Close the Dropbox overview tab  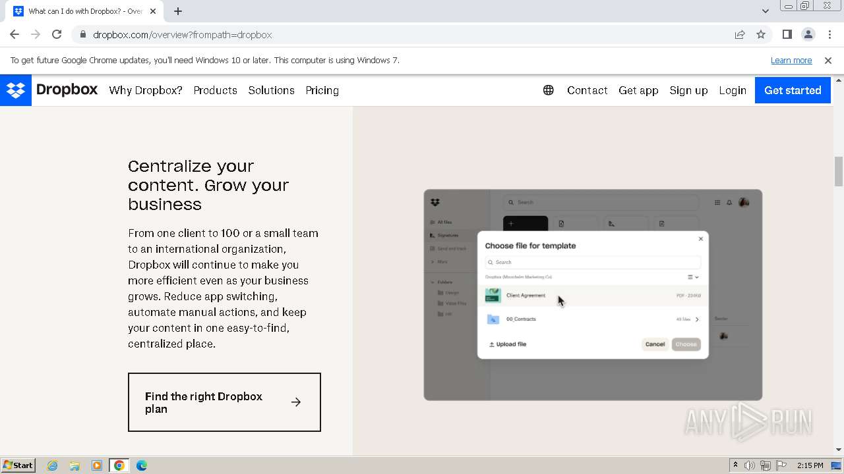click(153, 11)
